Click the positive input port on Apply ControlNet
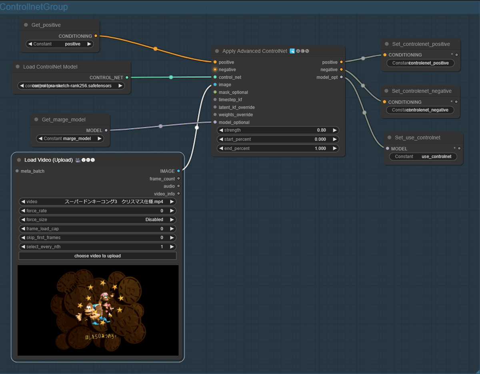 click(215, 62)
